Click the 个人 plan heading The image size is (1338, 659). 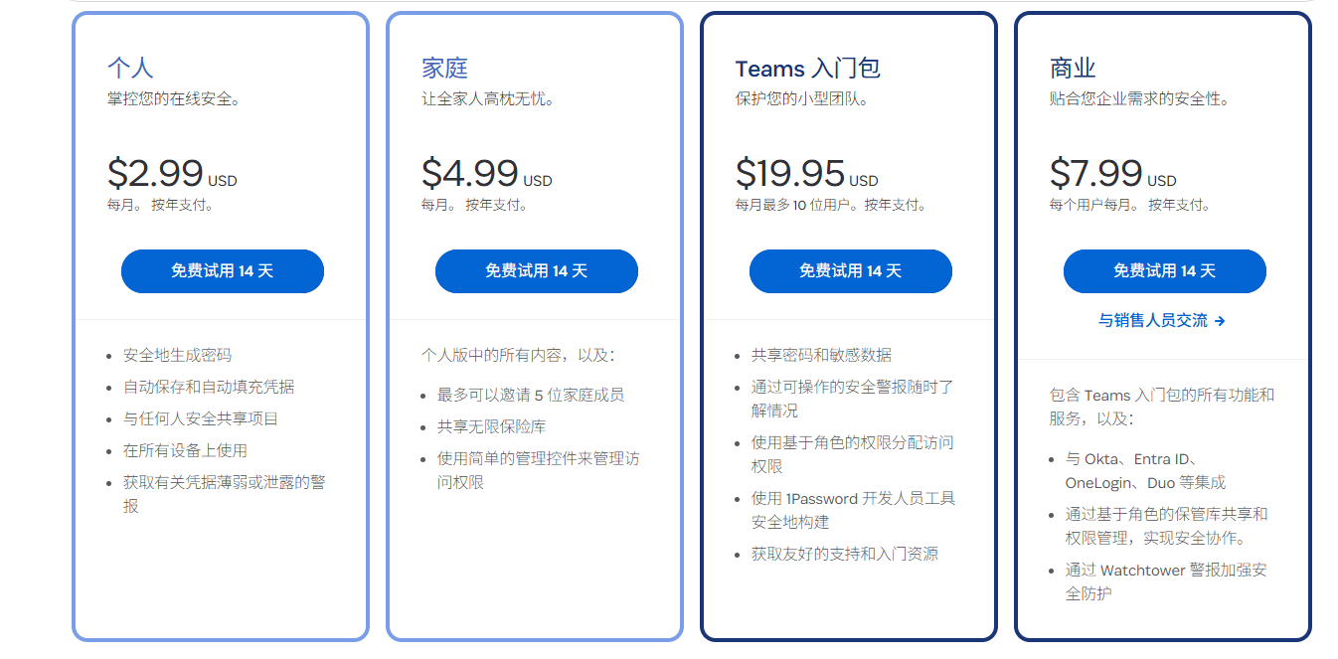(x=130, y=69)
